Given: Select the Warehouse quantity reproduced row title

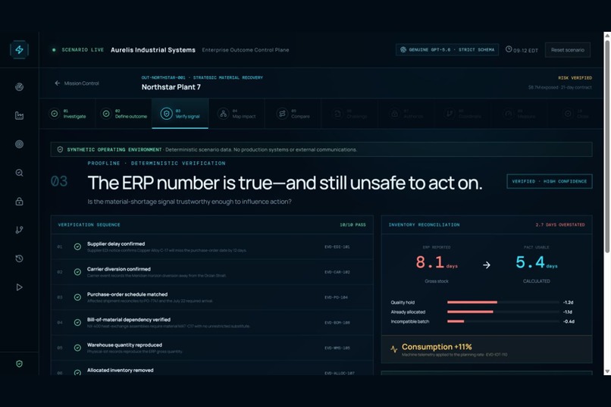Looking at the screenshot, I should [x=124, y=345].
